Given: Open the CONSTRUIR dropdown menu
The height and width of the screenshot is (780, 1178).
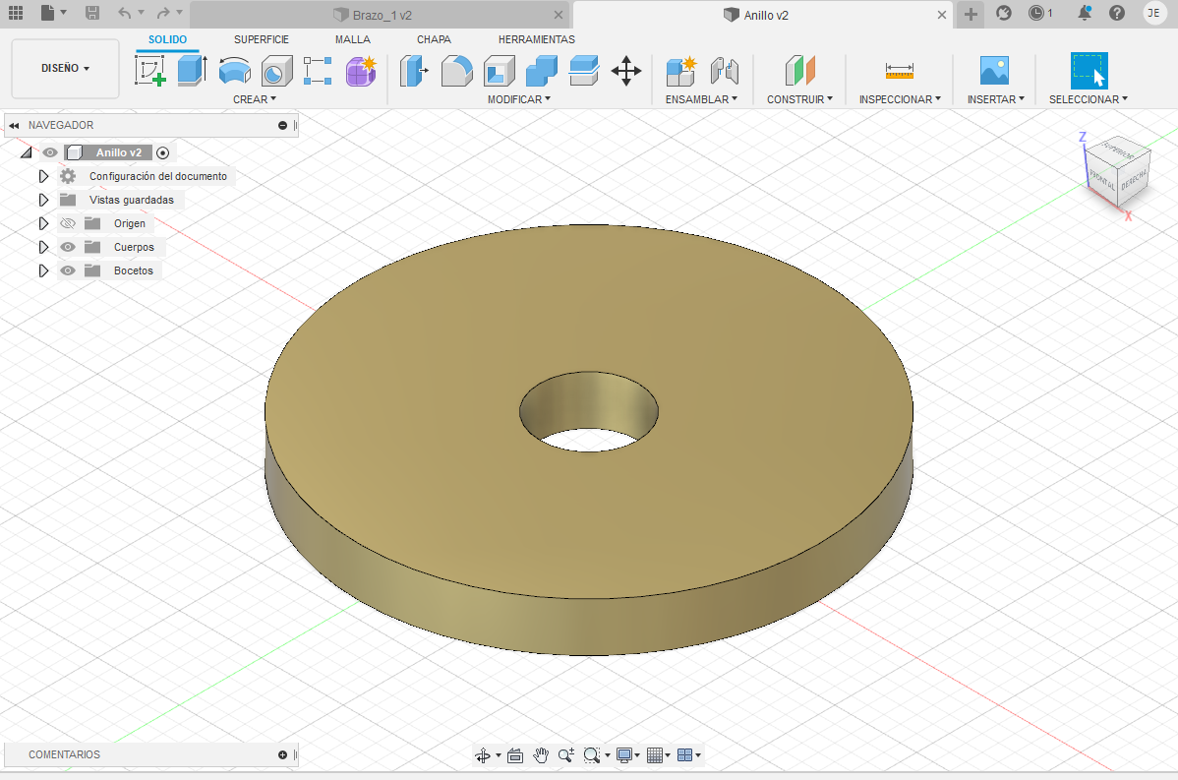Looking at the screenshot, I should point(799,99).
